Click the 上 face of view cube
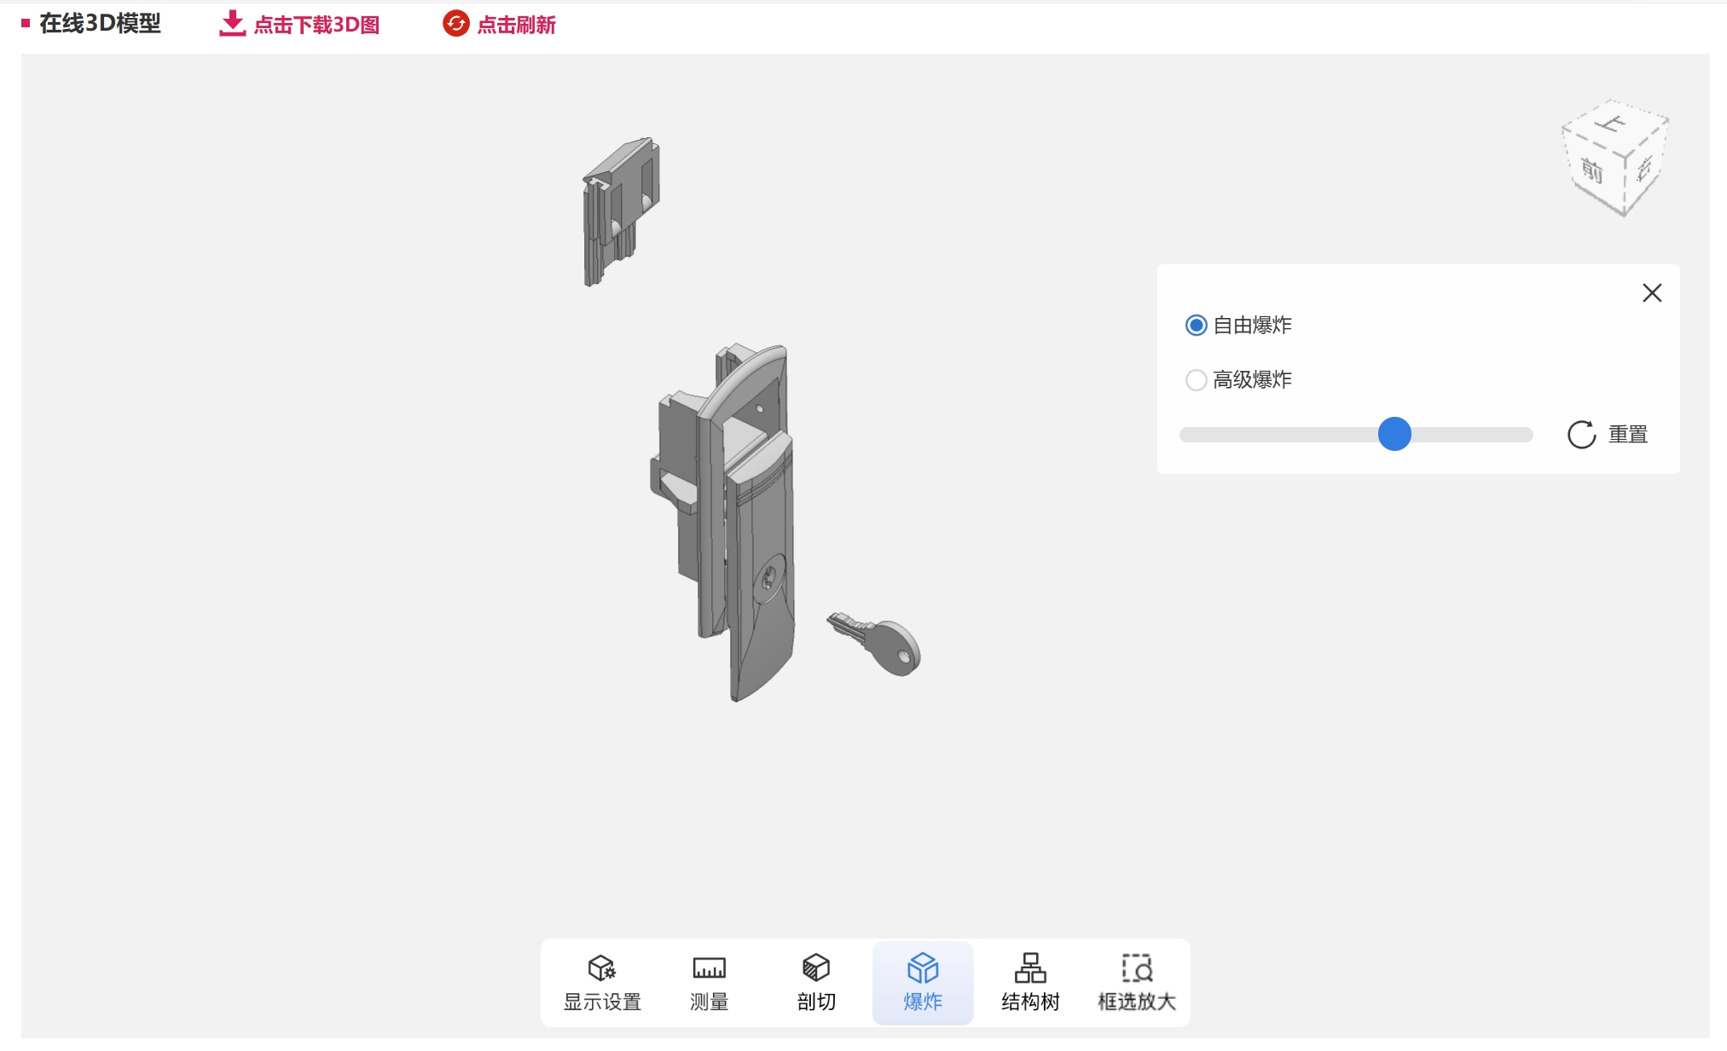Screen dimensions: 1727x1051 pos(1611,125)
